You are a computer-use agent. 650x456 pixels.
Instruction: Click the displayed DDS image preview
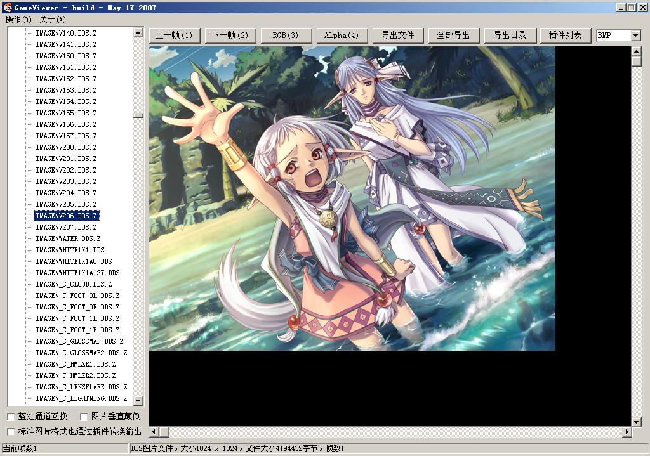[x=352, y=199]
